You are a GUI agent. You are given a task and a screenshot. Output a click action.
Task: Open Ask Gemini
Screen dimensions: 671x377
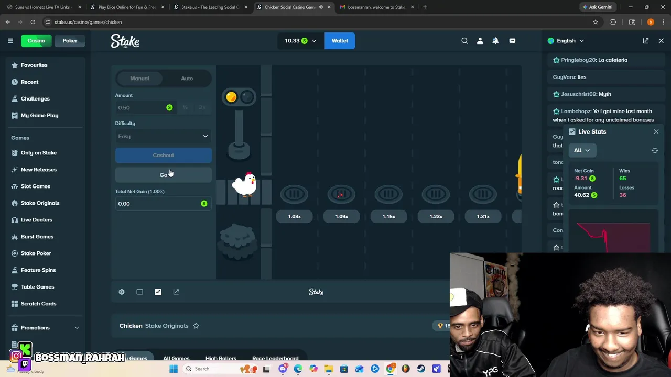(597, 7)
